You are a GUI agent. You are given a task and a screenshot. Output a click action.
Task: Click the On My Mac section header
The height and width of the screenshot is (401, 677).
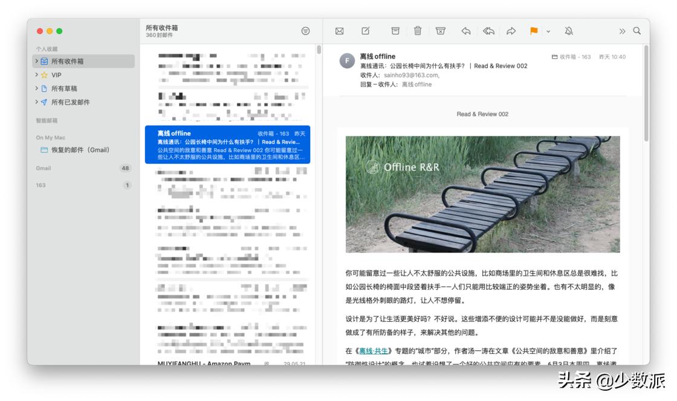51,138
